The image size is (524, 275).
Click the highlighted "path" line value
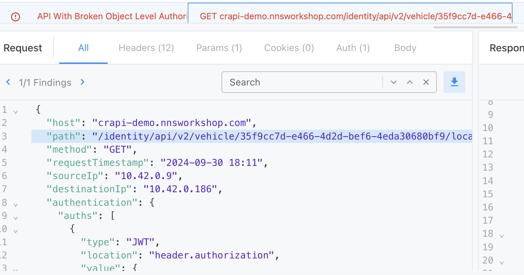(282, 136)
